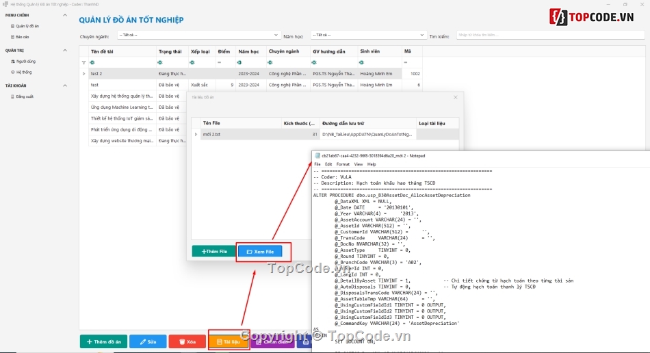The image size is (650, 353).
Task: Open Notepad Edit menu
Action: coord(328,164)
